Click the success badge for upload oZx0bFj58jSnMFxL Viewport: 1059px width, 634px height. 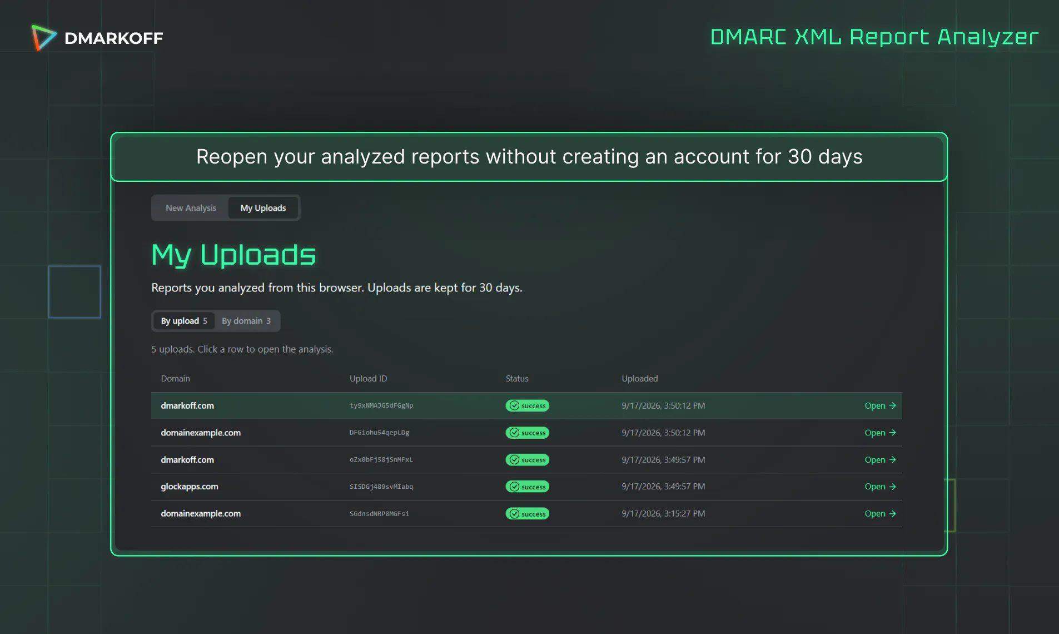[527, 460]
